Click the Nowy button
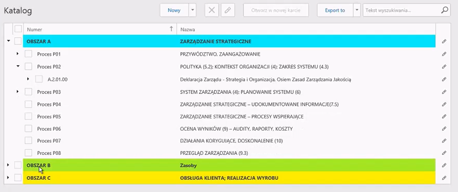The image size is (458, 192). (174, 10)
